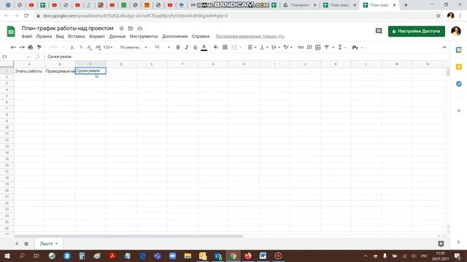The image size is (467, 262).
Task: Print the spreadsheet via printer icon
Action: (x=31, y=47)
